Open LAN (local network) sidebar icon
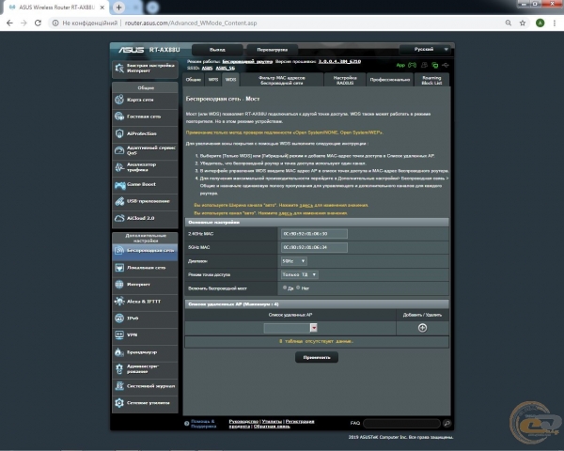Viewport: 564px width, 451px height. point(119,268)
